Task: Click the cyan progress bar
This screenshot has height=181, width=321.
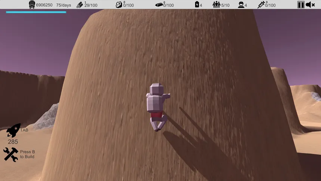Action: coord(36,12)
